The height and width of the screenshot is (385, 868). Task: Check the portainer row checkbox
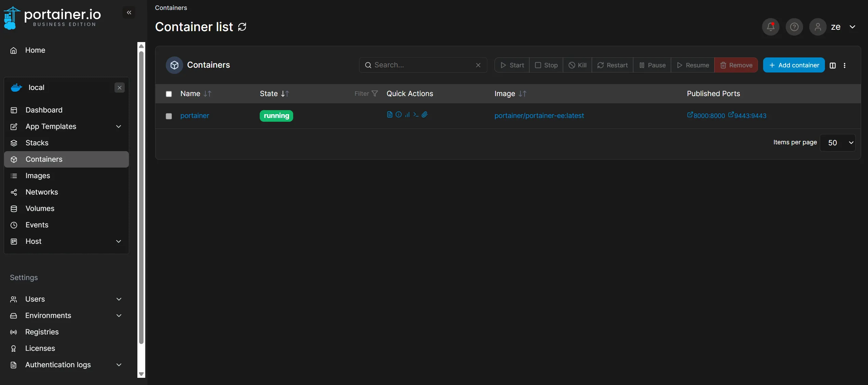click(169, 116)
